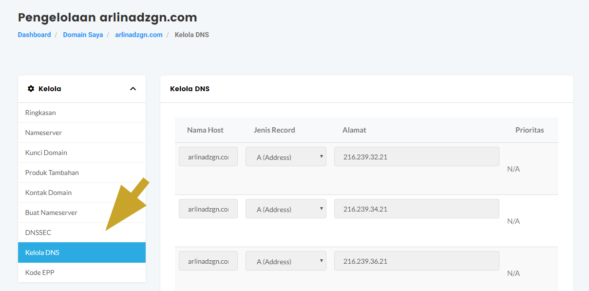Click the address field containing 216.239.34.21

coord(417,209)
